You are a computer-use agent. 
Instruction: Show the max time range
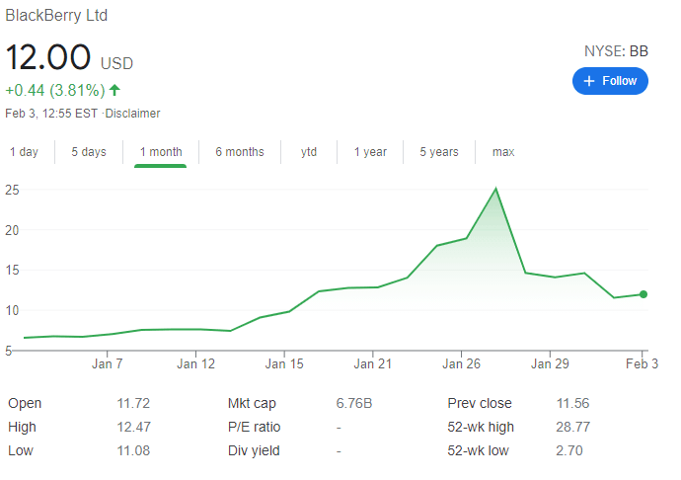click(503, 152)
